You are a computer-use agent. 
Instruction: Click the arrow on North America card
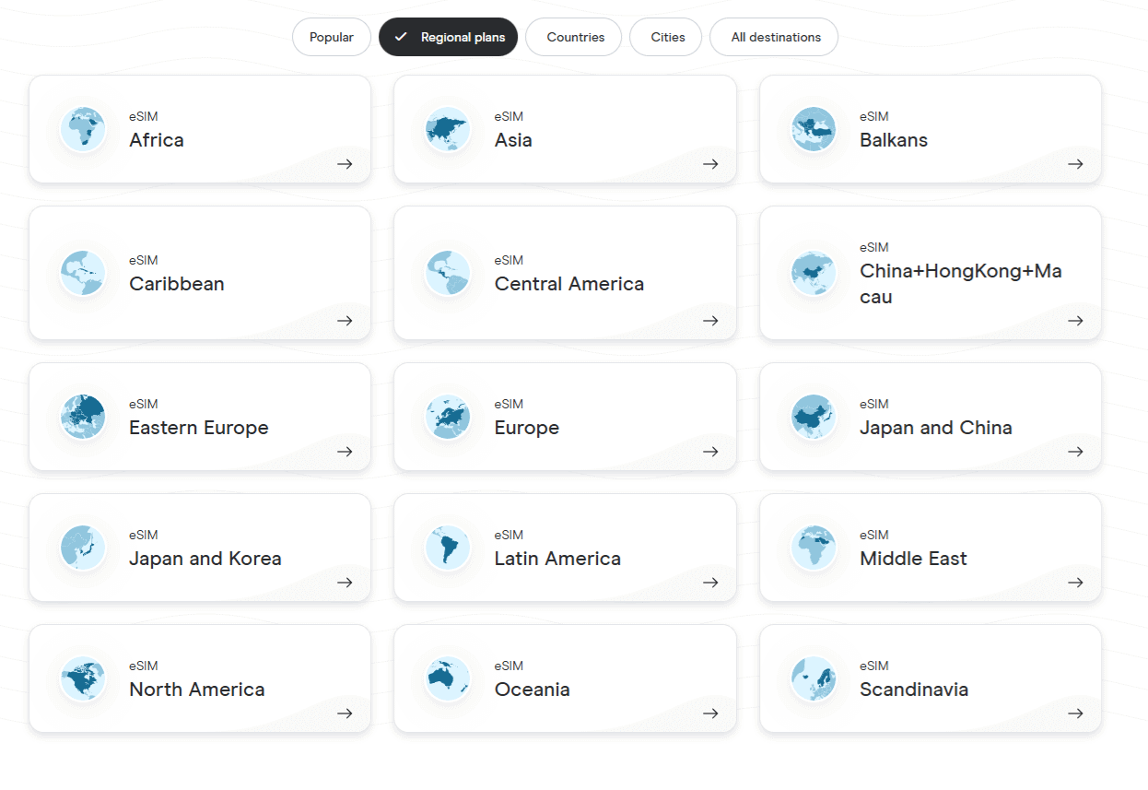pyautogui.click(x=345, y=713)
